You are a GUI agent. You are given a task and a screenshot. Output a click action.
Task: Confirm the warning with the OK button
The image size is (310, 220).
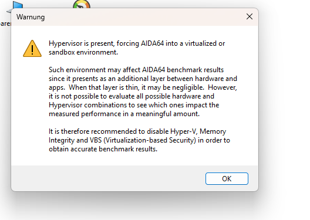pos(227,179)
